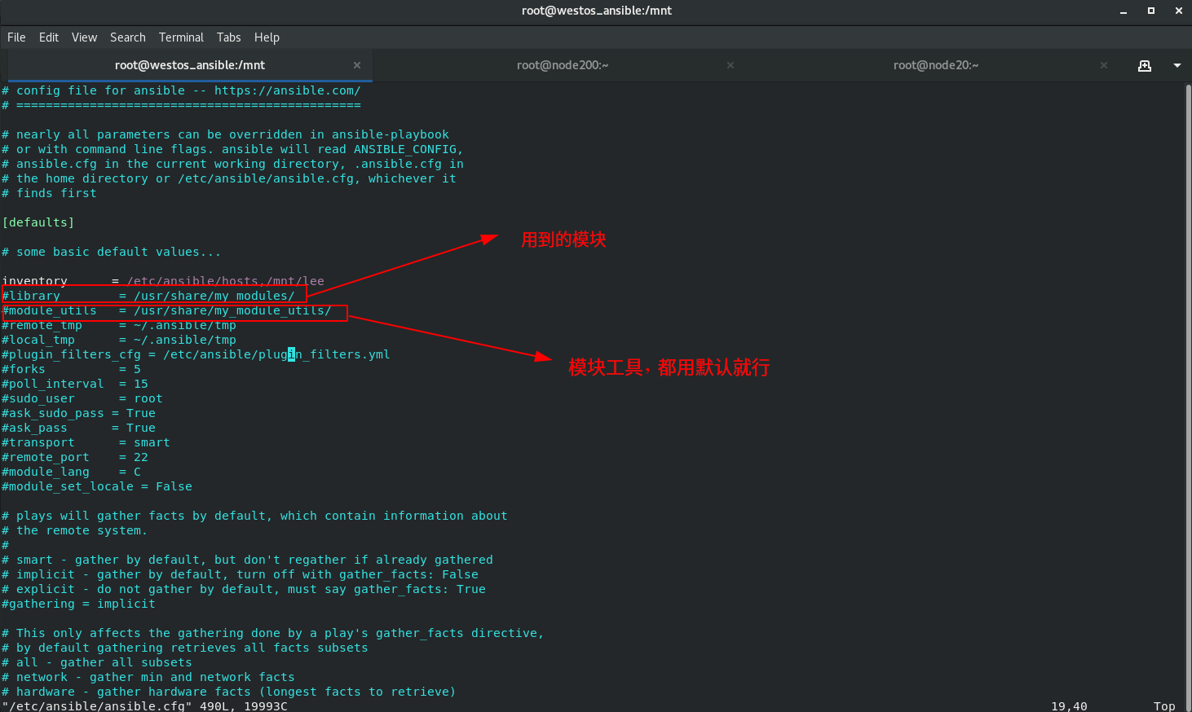
Task: Click the #poll_interval = 15 line
Action: click(75, 384)
